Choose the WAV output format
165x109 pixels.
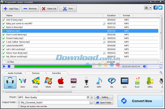(x=23, y=82)
